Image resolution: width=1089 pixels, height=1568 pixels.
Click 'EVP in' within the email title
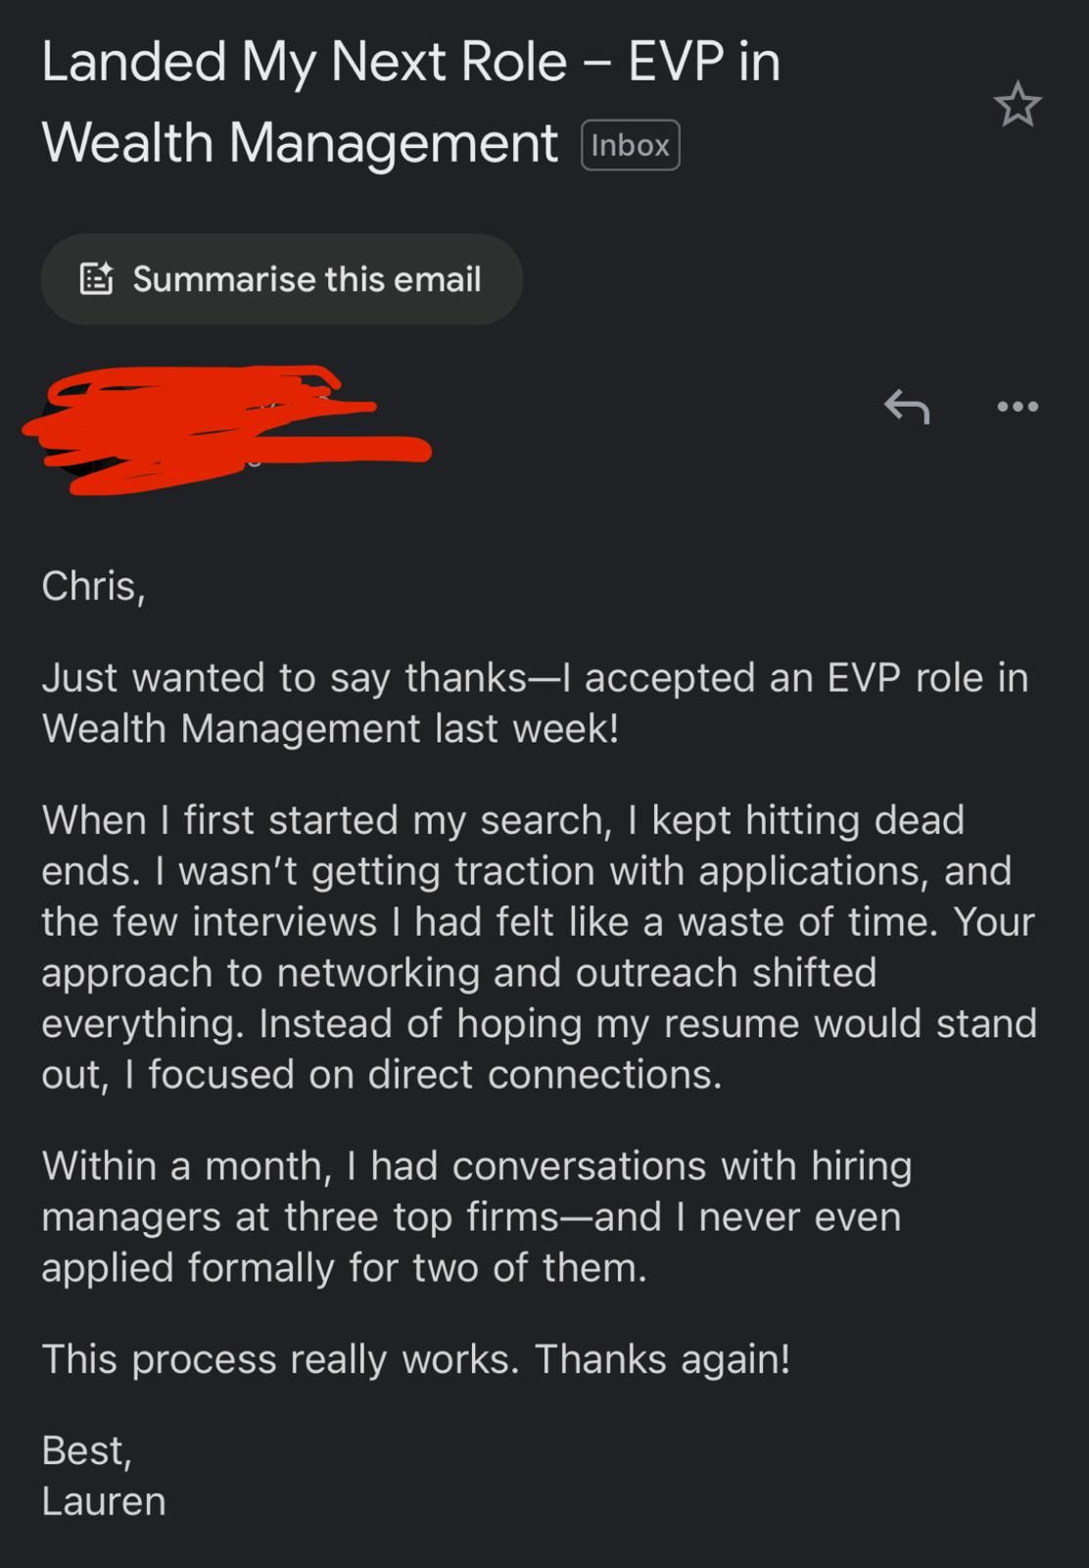[x=704, y=63]
